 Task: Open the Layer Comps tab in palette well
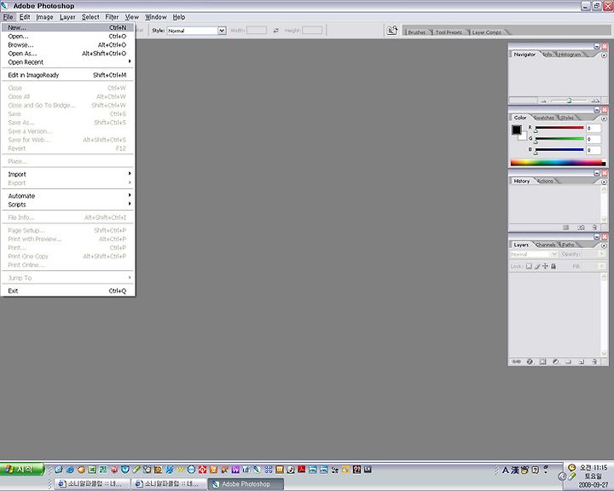pos(487,32)
